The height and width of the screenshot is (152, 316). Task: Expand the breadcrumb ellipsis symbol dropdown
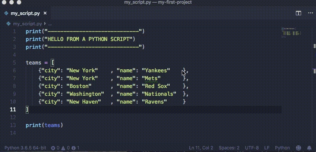[x=51, y=23]
